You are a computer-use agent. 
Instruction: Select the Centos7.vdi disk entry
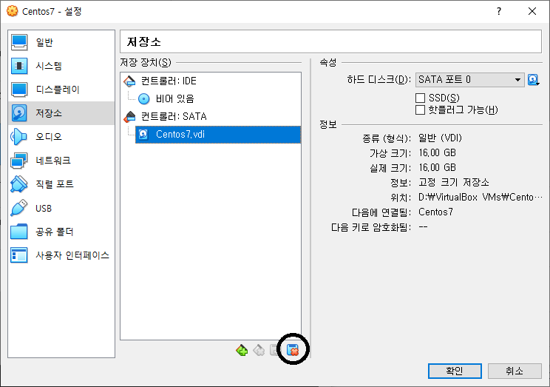218,135
